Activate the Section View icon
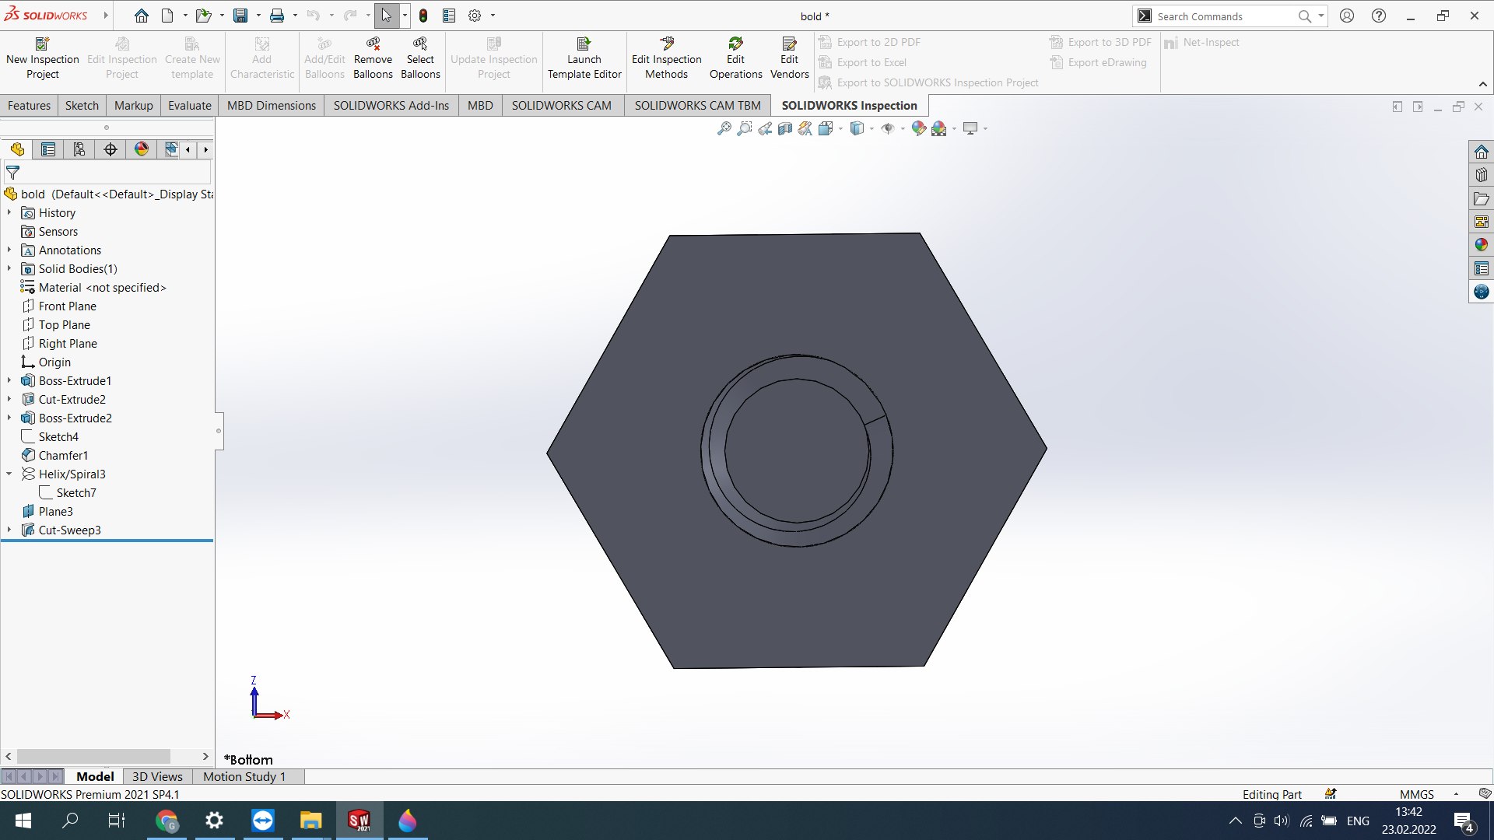Image resolution: width=1494 pixels, height=840 pixels. [x=785, y=128]
